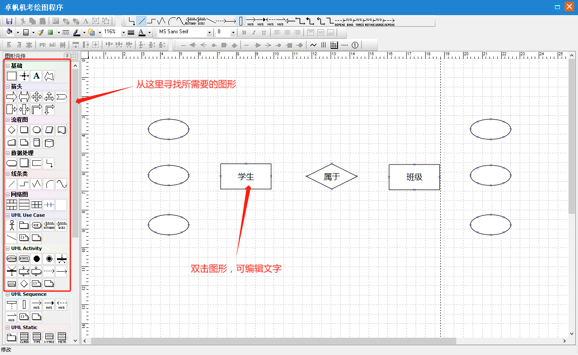Screen dimensions: 578x355
Task: Pick the text 'A' basic shape
Action: (37, 76)
